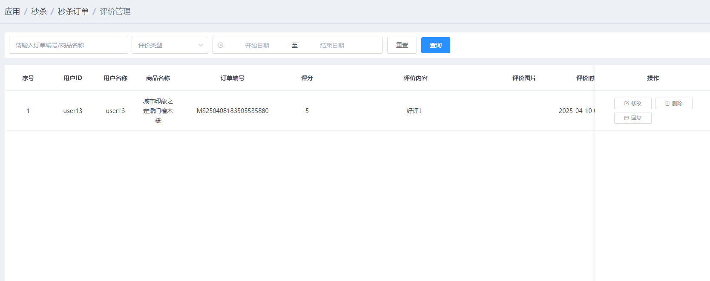
Task: Click the 评价管理 breadcrumb item
Action: coord(115,12)
